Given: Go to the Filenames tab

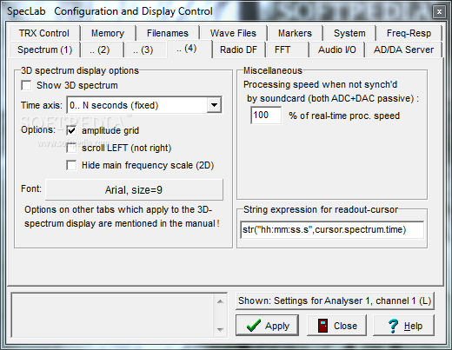Looking at the screenshot, I should point(168,33).
